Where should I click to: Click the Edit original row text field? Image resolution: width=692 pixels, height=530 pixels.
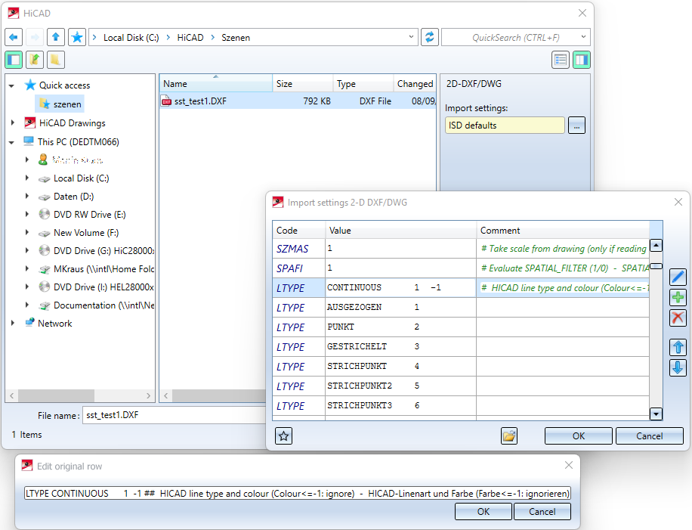[298, 494]
